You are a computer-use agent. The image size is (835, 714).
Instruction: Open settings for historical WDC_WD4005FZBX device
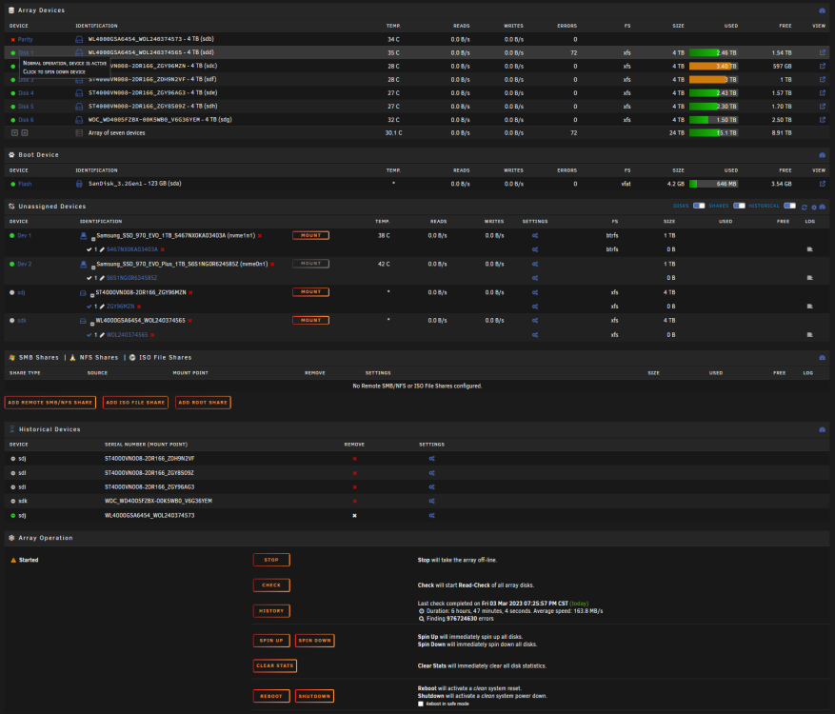(431, 501)
